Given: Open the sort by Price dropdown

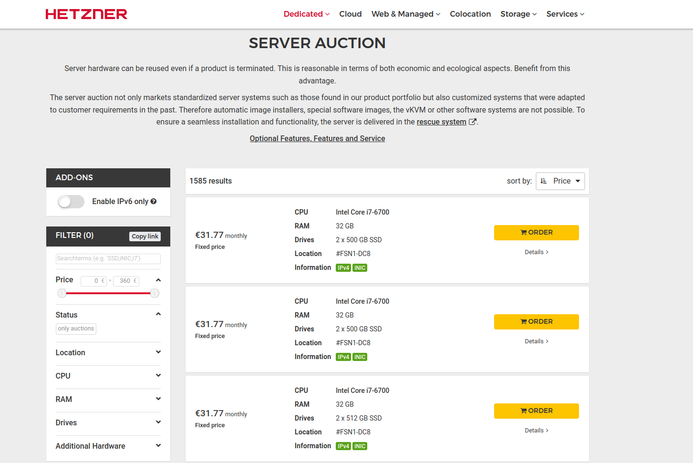Looking at the screenshot, I should [560, 181].
